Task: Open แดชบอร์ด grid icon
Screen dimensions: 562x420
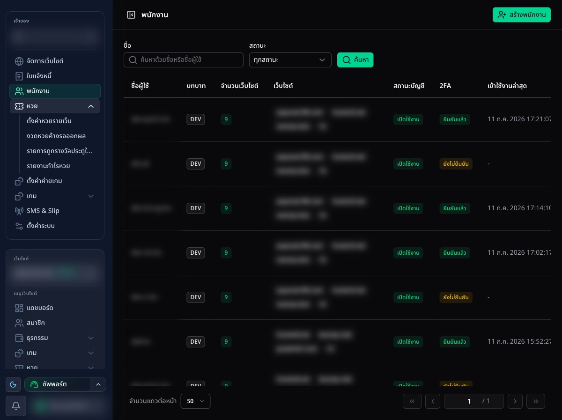Action: pyautogui.click(x=19, y=308)
